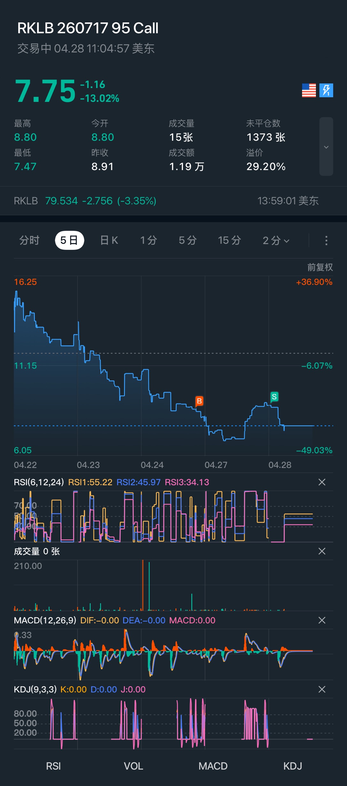Toggle the MACD indicator at bottom

coord(213,766)
